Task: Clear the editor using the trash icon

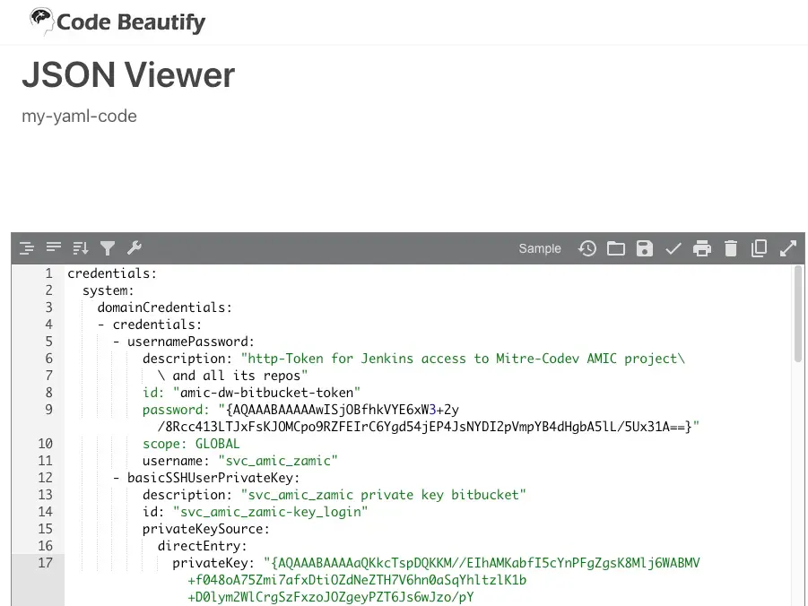Action: 731,248
